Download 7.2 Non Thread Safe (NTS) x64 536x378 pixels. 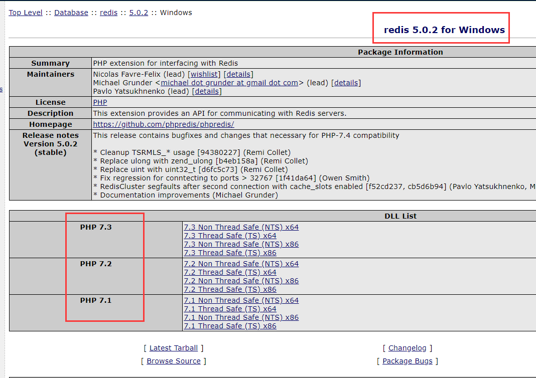pyautogui.click(x=241, y=264)
